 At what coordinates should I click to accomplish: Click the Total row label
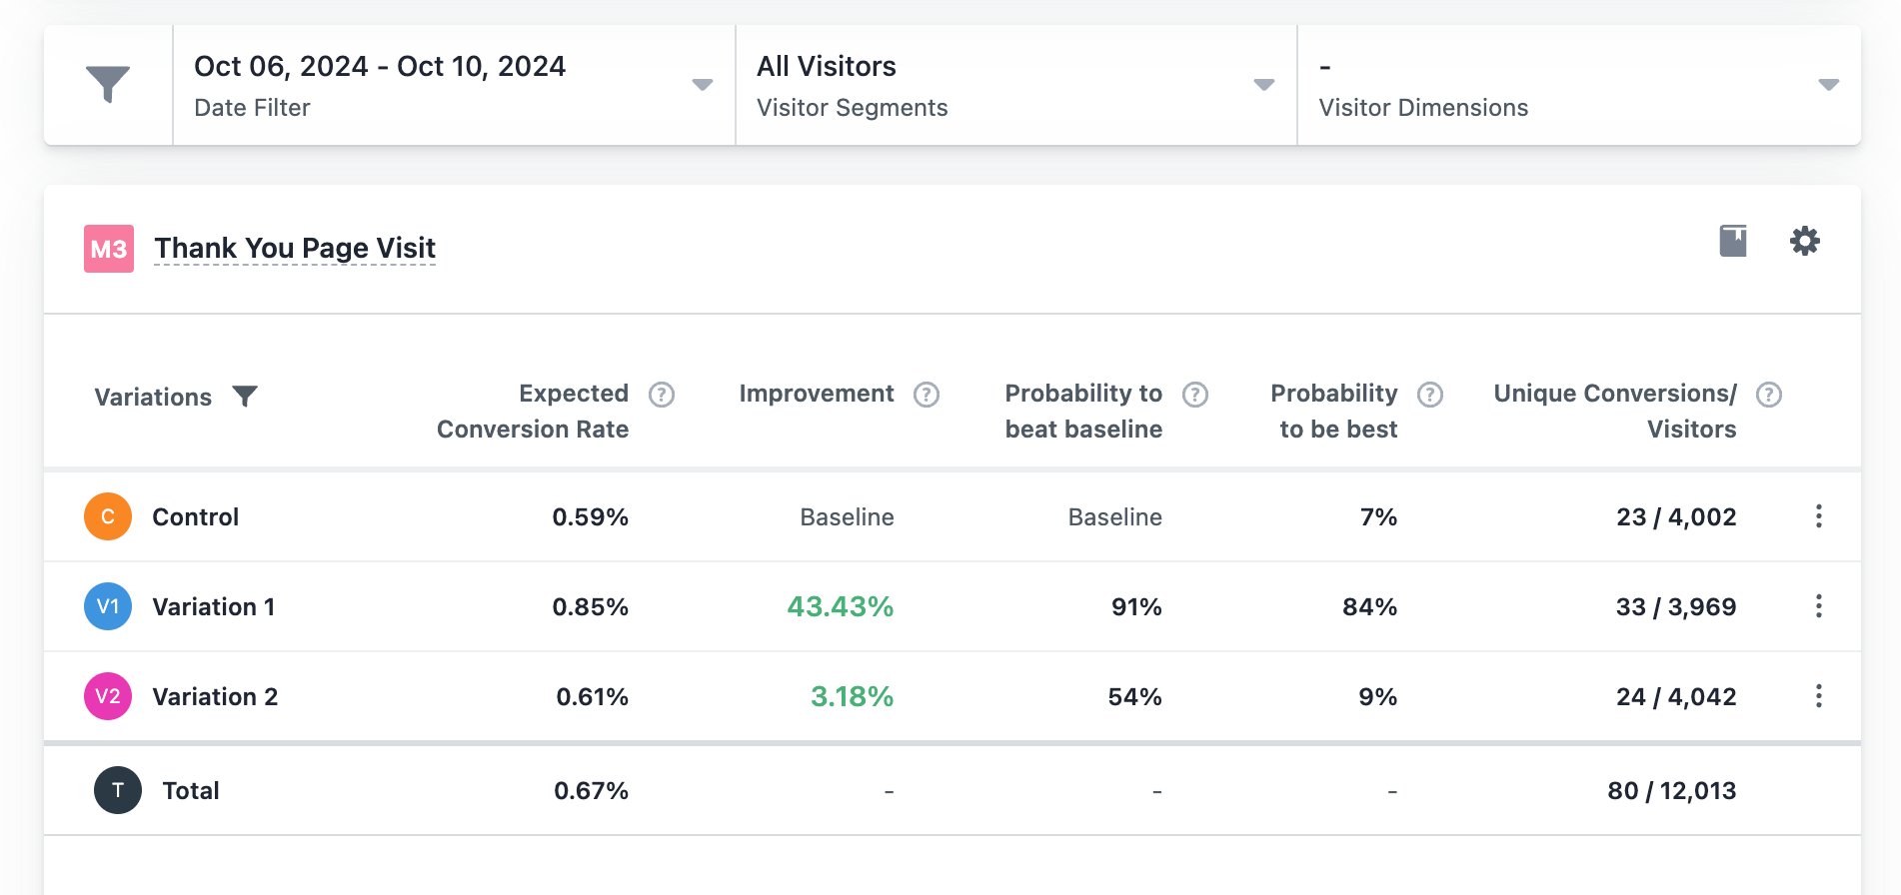coord(191,791)
